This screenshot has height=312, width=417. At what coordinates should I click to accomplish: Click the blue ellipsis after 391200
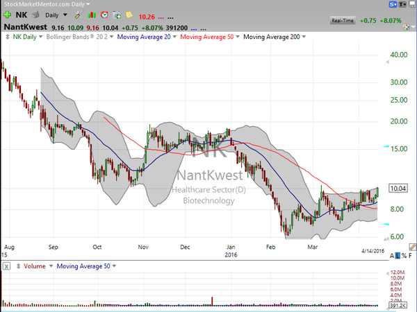point(194,29)
